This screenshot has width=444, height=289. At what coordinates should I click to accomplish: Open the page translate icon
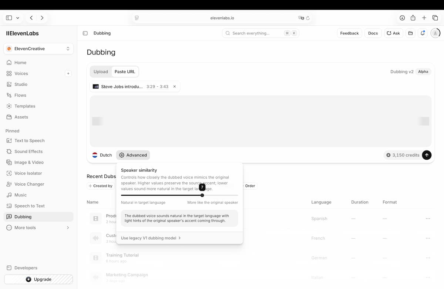301,18
